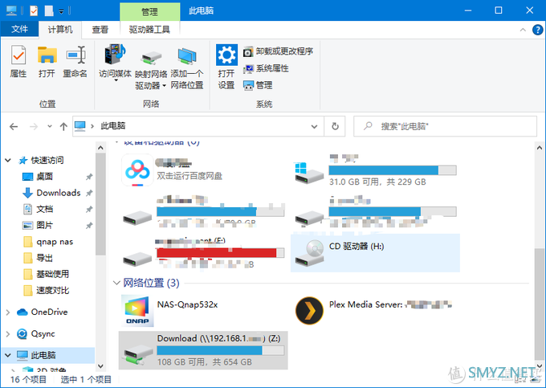The height and width of the screenshot is (388, 546).
Task: Select the drive with red full usage bar
Action: coord(203,253)
